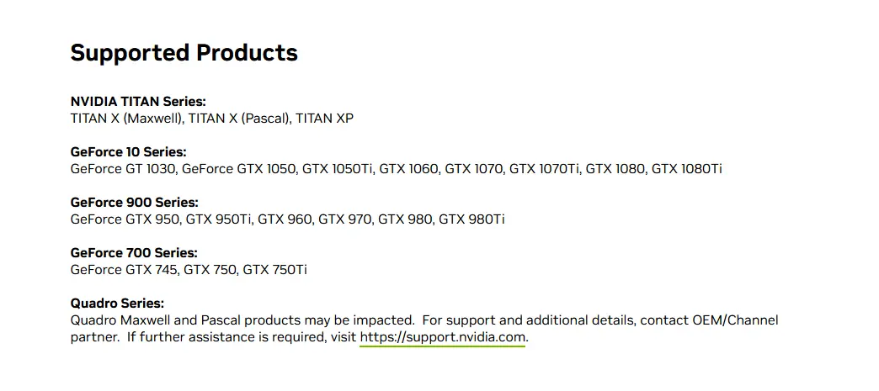This screenshot has width=879, height=391.
Task: Click TITAN X (Pascal) text
Action: [239, 119]
